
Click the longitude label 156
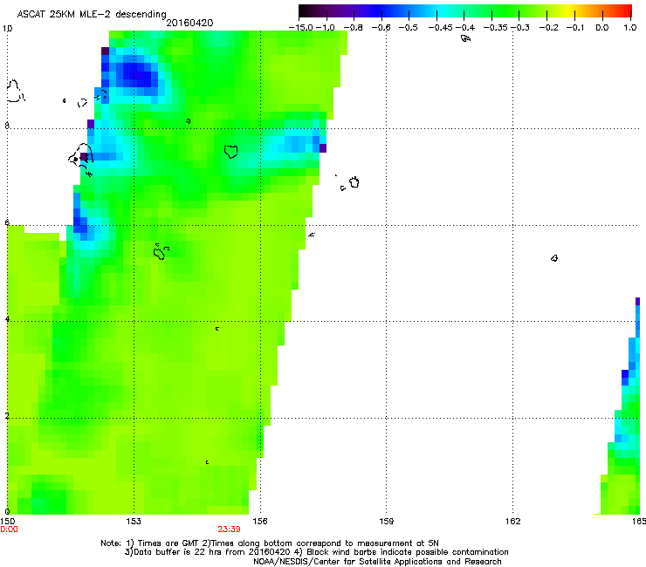click(x=260, y=522)
